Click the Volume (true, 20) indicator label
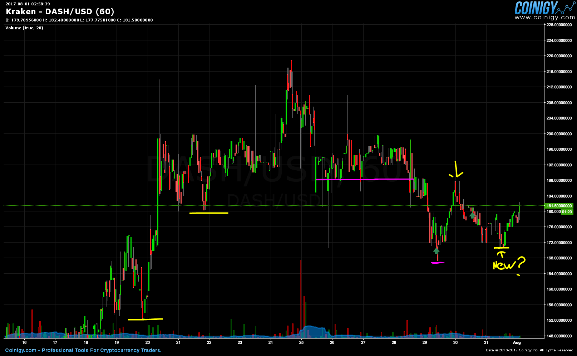The width and height of the screenshot is (577, 356). tap(24, 28)
